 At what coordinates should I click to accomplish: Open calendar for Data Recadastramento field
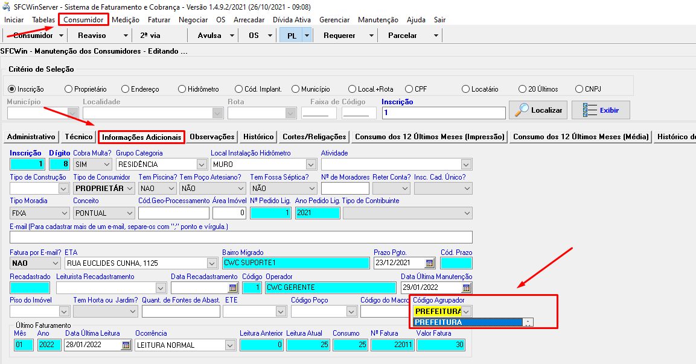pos(233,288)
